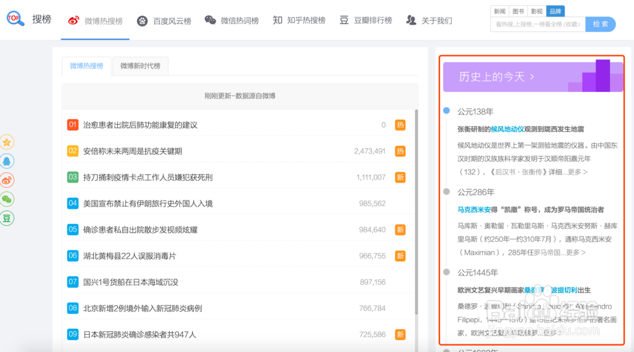
Task: Select the 新闻 search category tab
Action: 500,11
